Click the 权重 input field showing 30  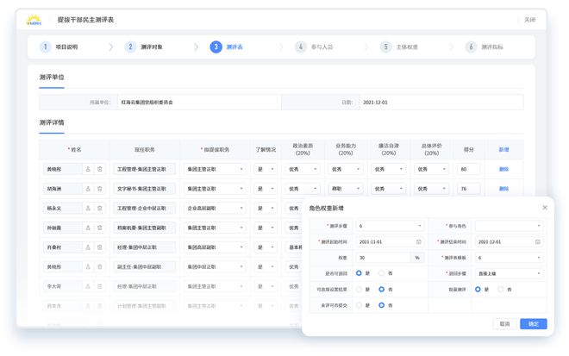point(383,258)
